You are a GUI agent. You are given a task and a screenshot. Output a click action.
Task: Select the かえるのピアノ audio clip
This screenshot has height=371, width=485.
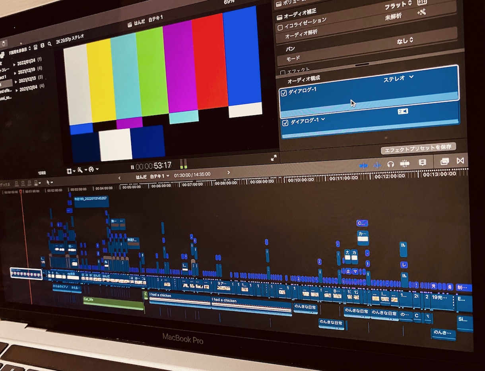[x=61, y=287]
